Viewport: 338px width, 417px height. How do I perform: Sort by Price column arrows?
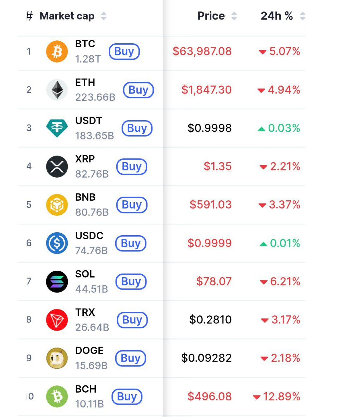pyautogui.click(x=234, y=16)
